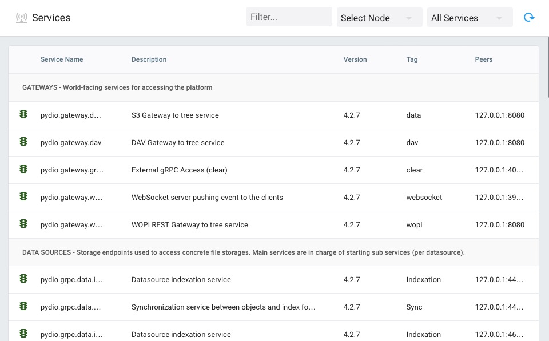Click the status icon beside the Synchronization service row
Screen dimensions: 549x341
pos(23,307)
